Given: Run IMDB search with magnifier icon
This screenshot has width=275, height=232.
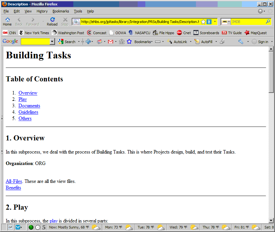Looking at the screenshot, I should 268,22.
